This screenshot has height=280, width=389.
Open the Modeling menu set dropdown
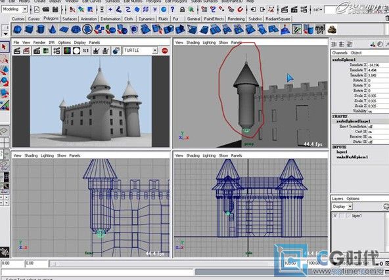[x=14, y=9]
